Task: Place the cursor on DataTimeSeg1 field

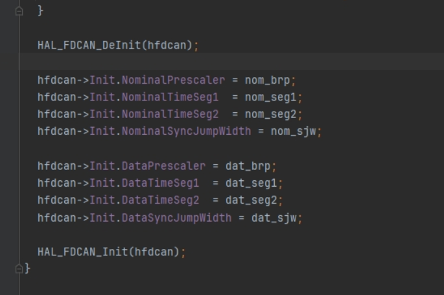Action: tap(161, 183)
